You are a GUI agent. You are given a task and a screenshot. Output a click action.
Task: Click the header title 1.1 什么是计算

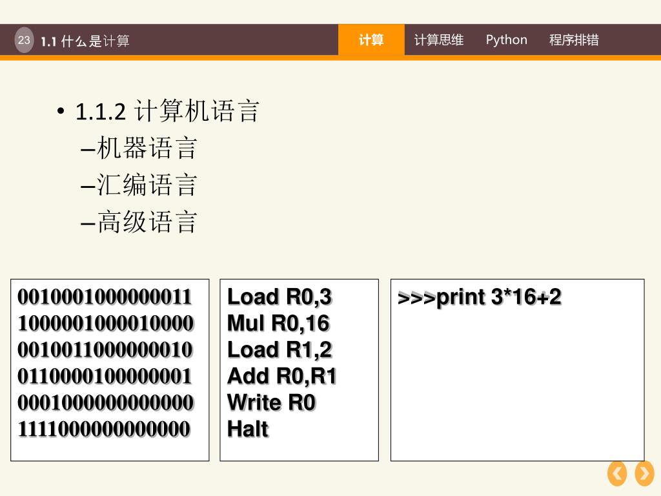click(x=85, y=41)
